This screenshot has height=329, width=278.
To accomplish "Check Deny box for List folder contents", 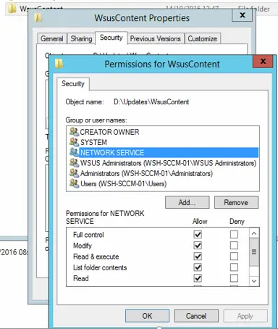I will [x=234, y=267].
